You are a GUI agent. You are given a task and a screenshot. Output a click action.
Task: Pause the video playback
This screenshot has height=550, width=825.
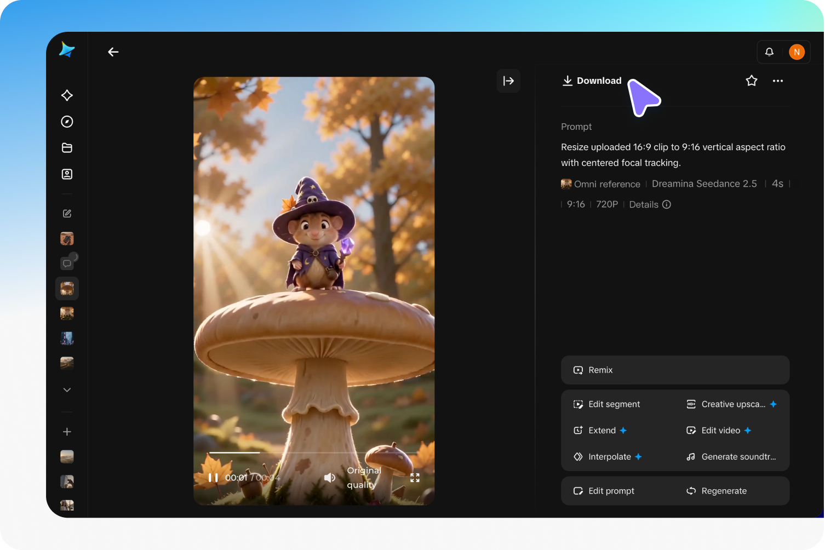213,478
